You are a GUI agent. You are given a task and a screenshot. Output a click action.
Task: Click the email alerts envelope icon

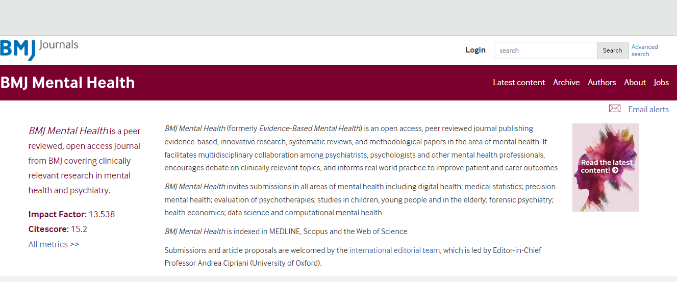tap(615, 109)
